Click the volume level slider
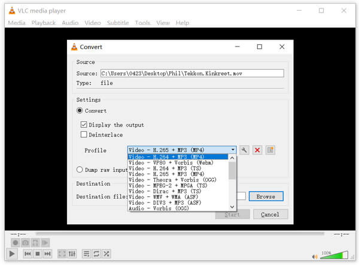Screen dimensions: 359x265 click(334, 255)
